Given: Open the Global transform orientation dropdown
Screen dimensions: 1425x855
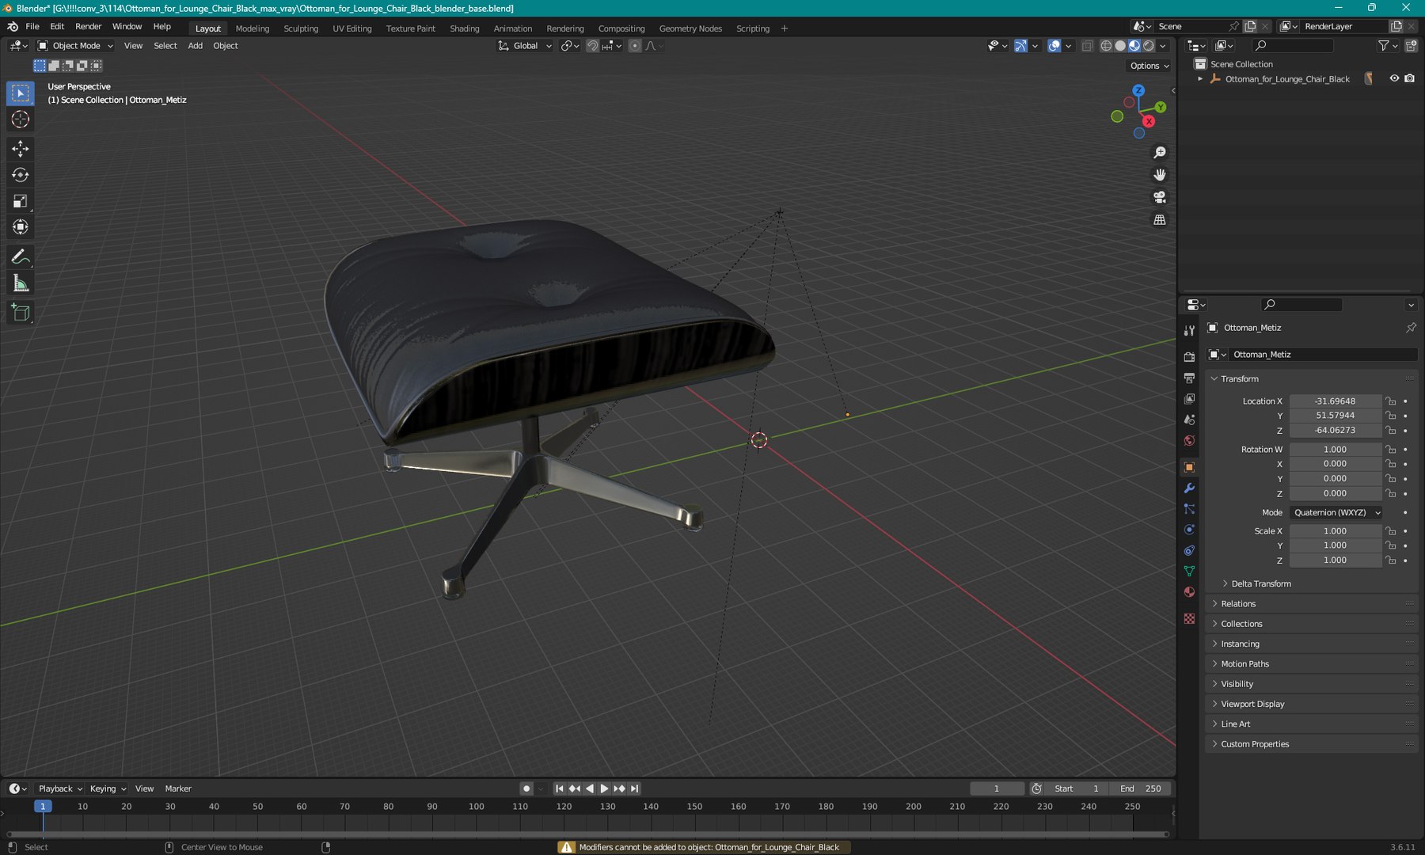Looking at the screenshot, I should (x=525, y=46).
